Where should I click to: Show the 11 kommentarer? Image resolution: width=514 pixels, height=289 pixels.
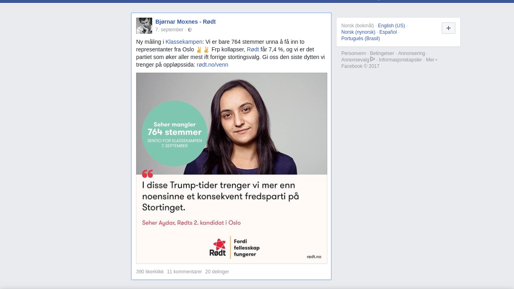(x=184, y=272)
